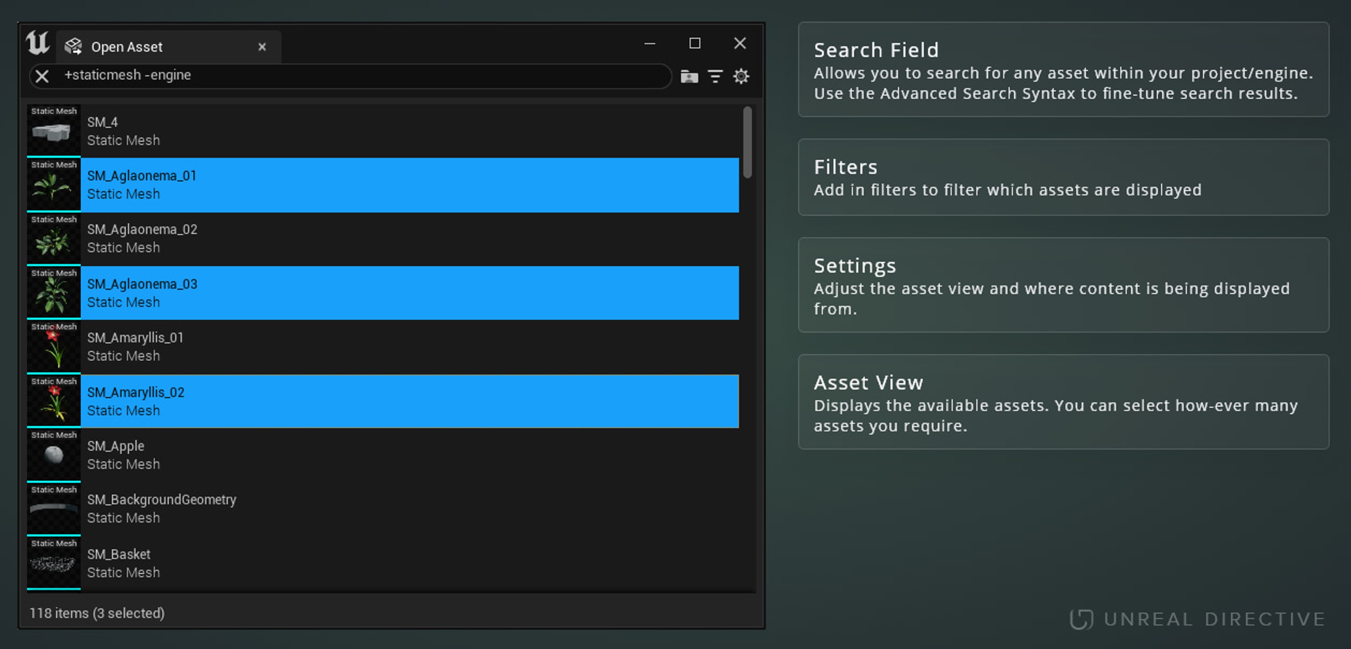Open saved search options in the search bar

click(x=690, y=77)
